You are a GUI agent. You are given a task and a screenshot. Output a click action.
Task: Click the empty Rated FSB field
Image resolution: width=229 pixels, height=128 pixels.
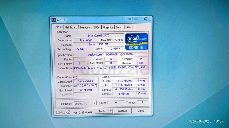point(86,94)
